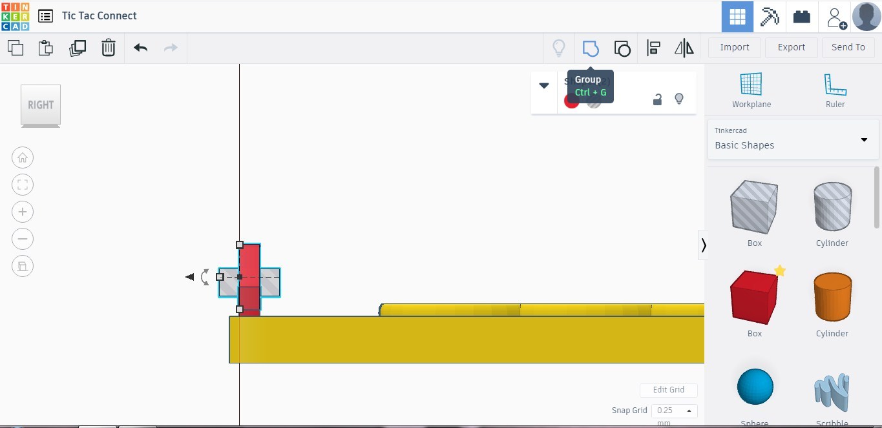Click the rotation handle arrow
Screen dimensions: 882x428
pyautogui.click(x=205, y=277)
